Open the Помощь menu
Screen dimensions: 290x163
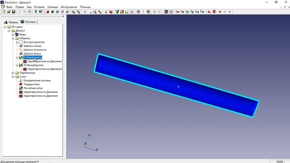(85, 7)
